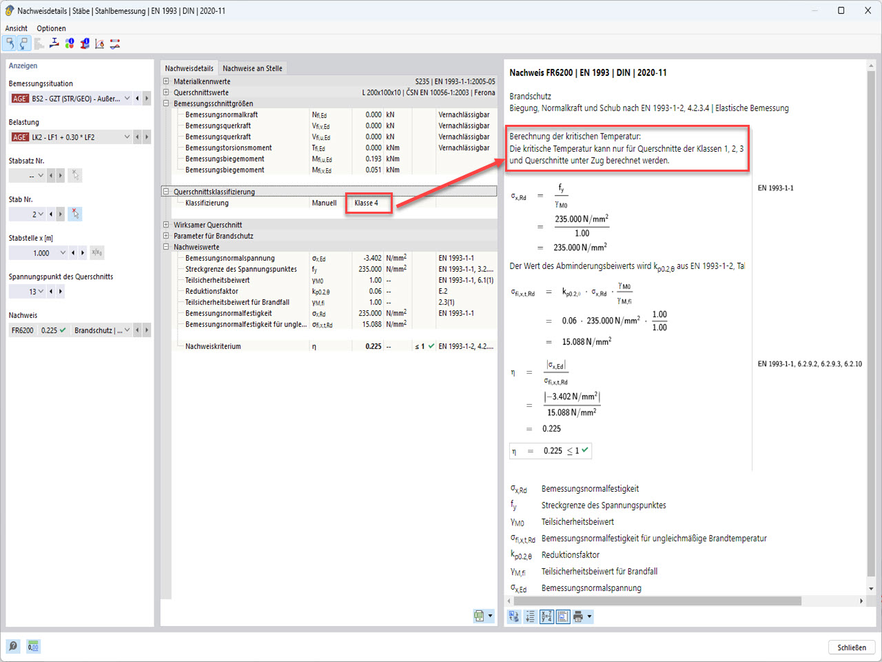The image size is (882, 662).
Task: Click the numbered list icon in the formula panel footer
Action: click(x=530, y=616)
